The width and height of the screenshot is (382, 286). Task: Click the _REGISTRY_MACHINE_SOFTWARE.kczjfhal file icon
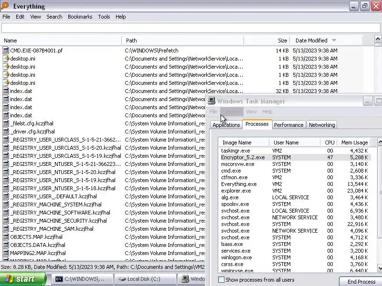[x=6, y=213]
